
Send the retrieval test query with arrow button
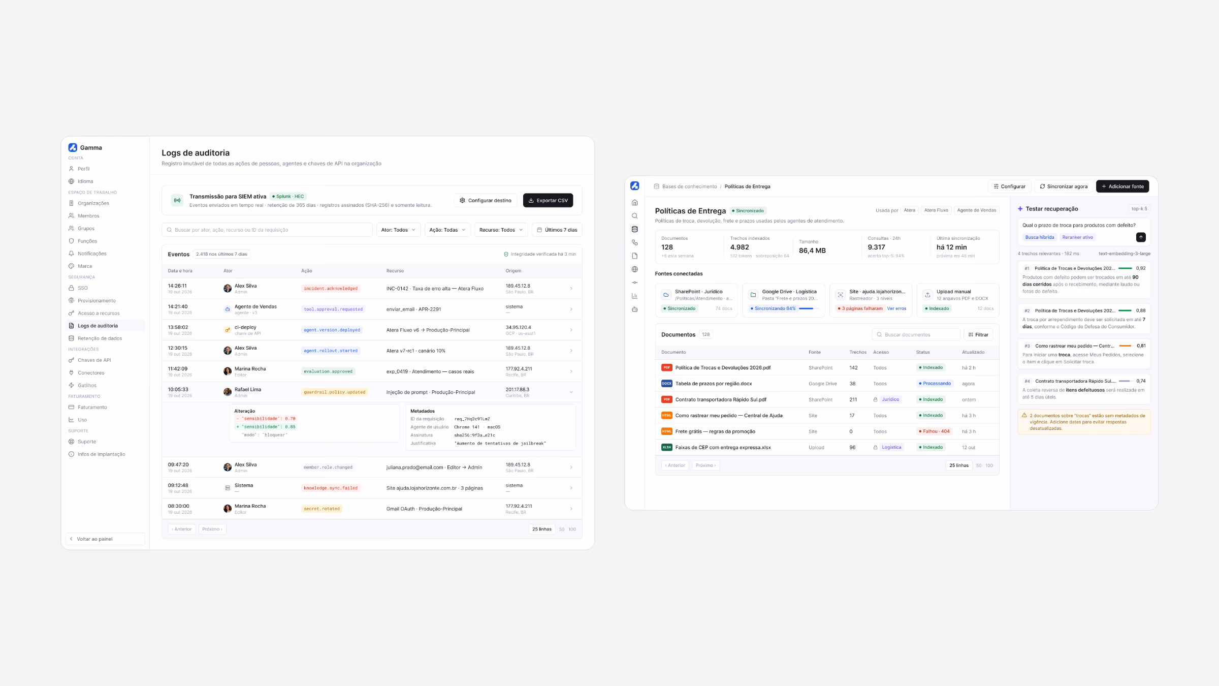(1141, 237)
